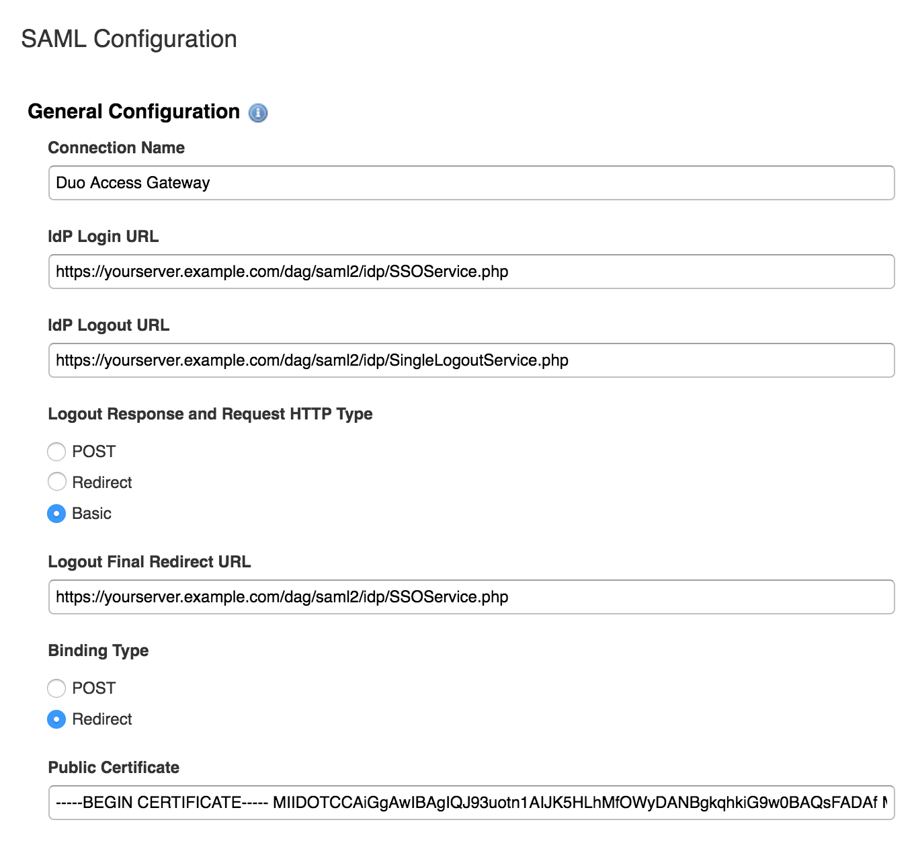Select the Duo Access Gateway text

coord(133,182)
